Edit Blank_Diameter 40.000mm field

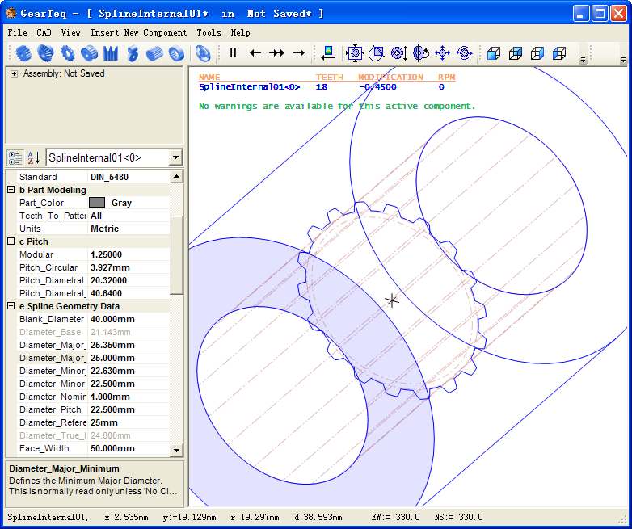(129, 319)
